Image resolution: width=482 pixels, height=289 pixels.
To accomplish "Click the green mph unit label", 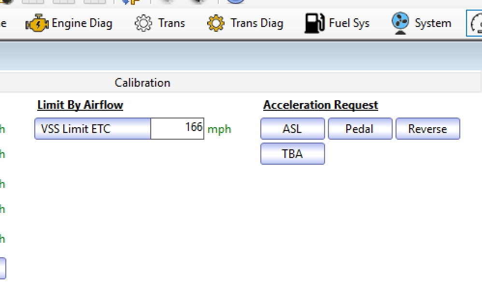I will coord(219,130).
